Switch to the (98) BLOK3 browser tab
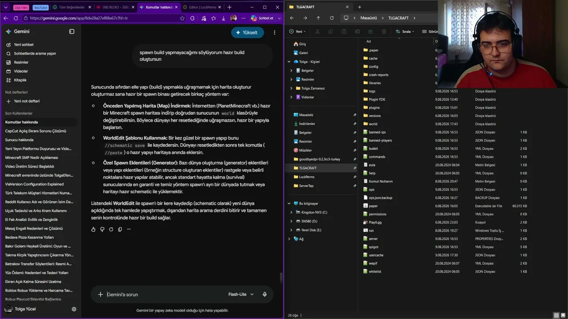The width and height of the screenshot is (568, 319). [x=115, y=7]
